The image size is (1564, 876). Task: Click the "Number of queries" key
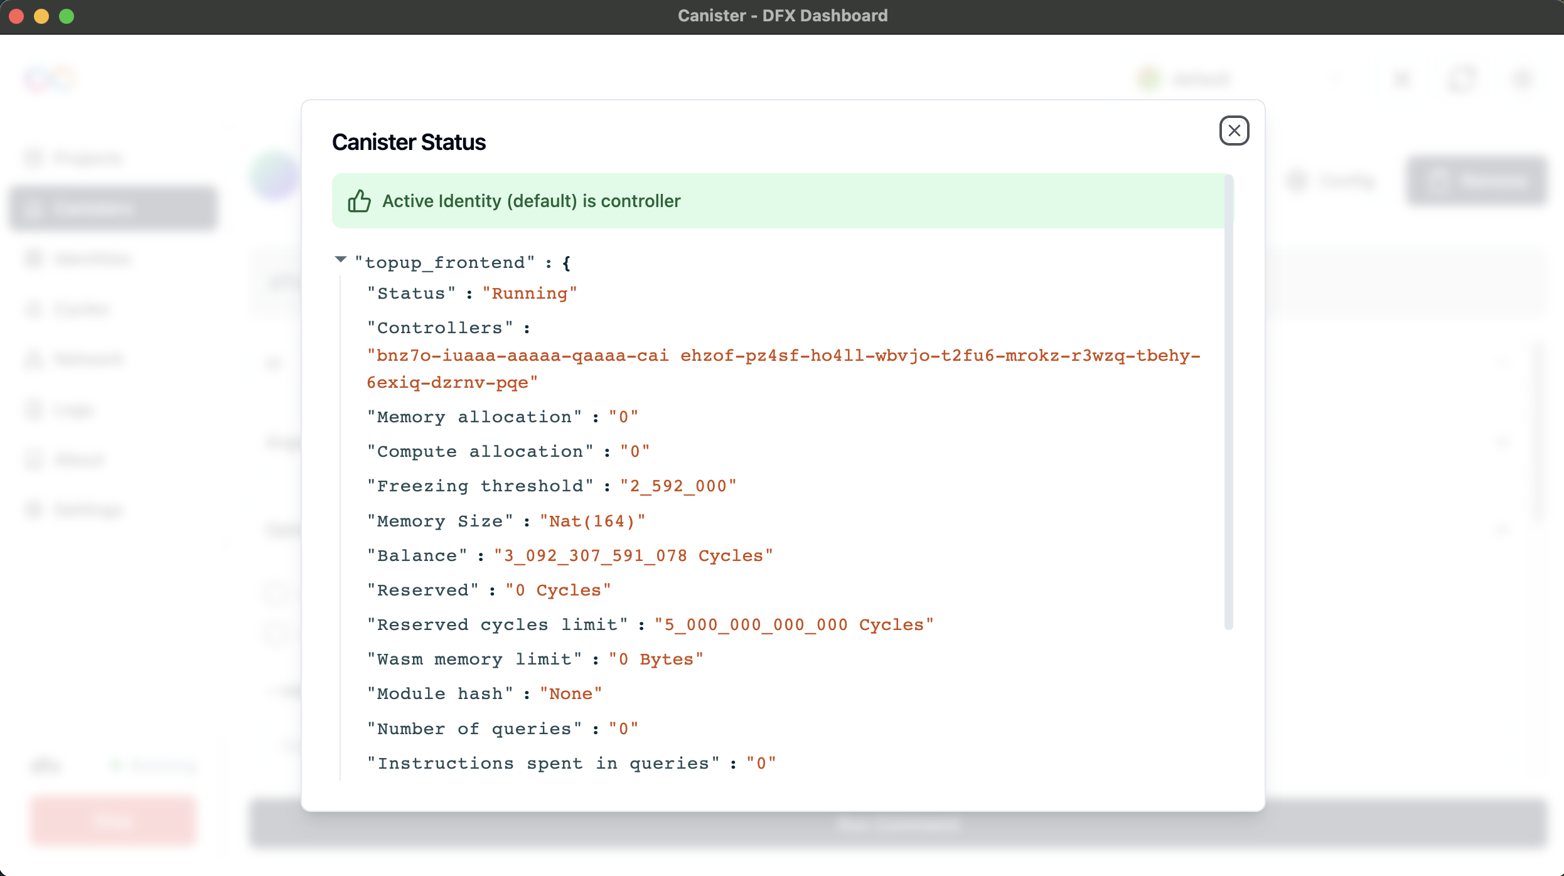click(474, 729)
